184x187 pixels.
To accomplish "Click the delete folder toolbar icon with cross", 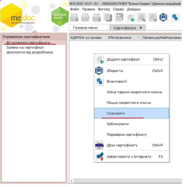I will click(x=97, y=18).
